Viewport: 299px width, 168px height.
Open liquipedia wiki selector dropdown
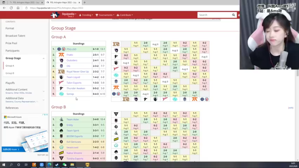coord(69,15)
